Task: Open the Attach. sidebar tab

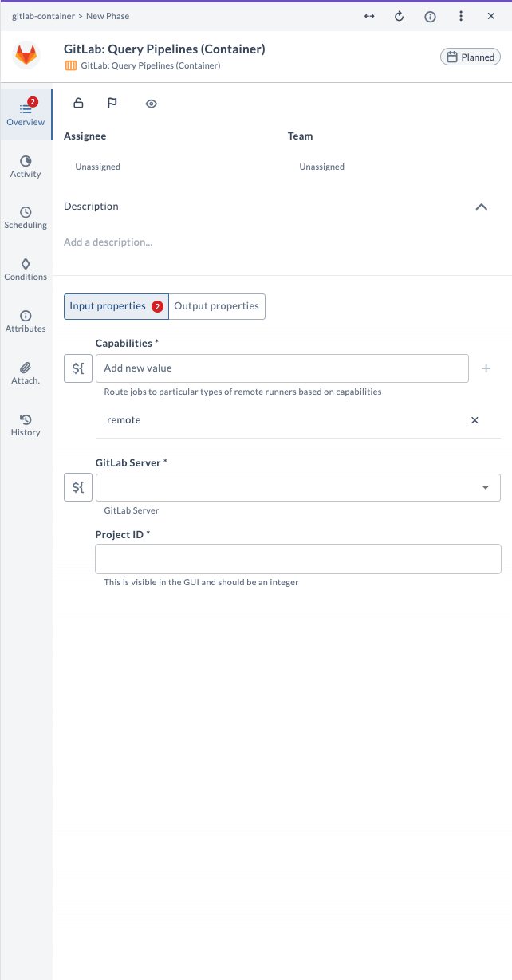Action: click(26, 373)
